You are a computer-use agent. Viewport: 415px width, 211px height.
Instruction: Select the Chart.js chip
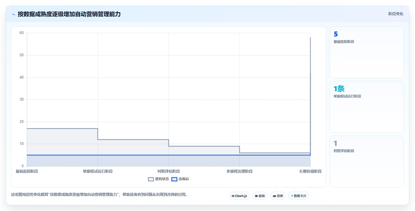click(x=239, y=196)
